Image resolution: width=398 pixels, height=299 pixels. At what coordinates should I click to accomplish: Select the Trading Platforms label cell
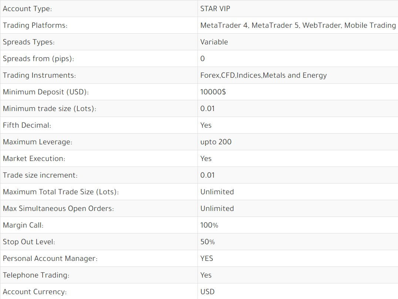(x=99, y=25)
